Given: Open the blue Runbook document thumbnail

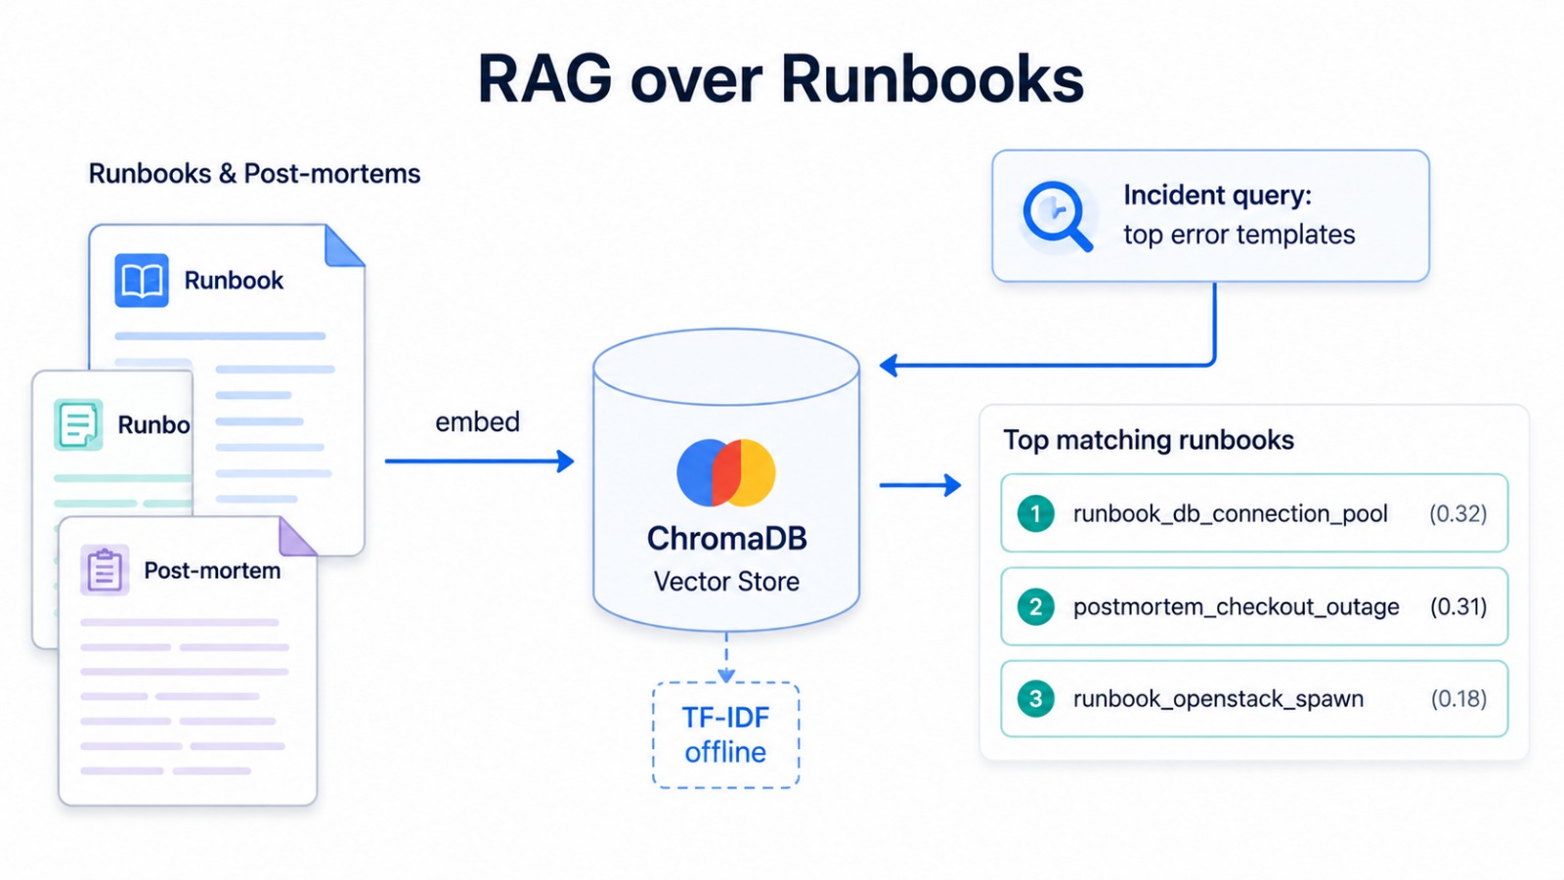Looking at the screenshot, I should [x=227, y=389].
